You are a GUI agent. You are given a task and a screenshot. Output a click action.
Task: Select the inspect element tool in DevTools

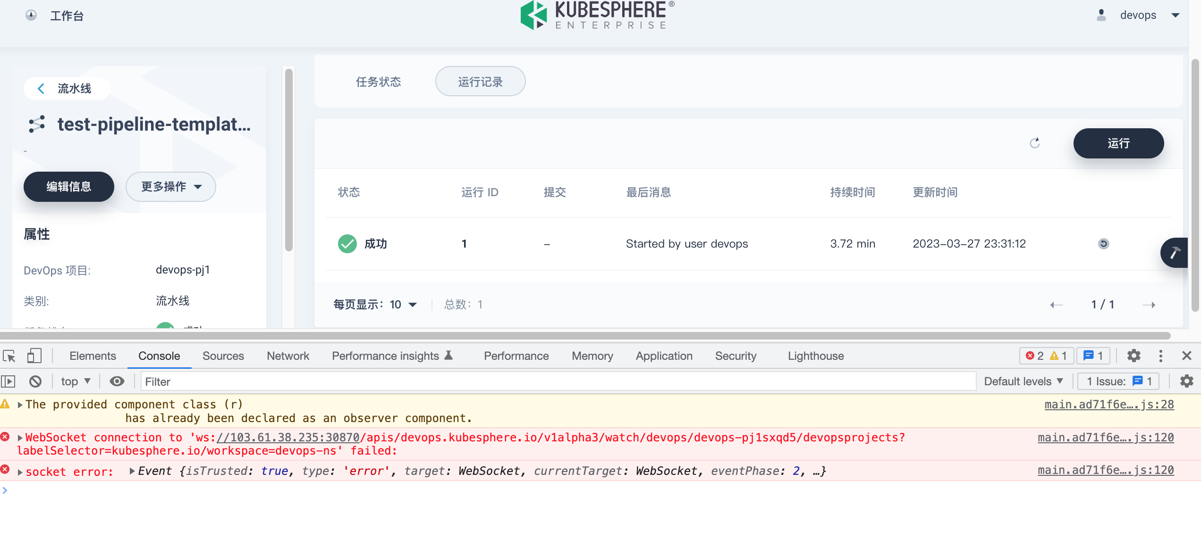point(9,356)
